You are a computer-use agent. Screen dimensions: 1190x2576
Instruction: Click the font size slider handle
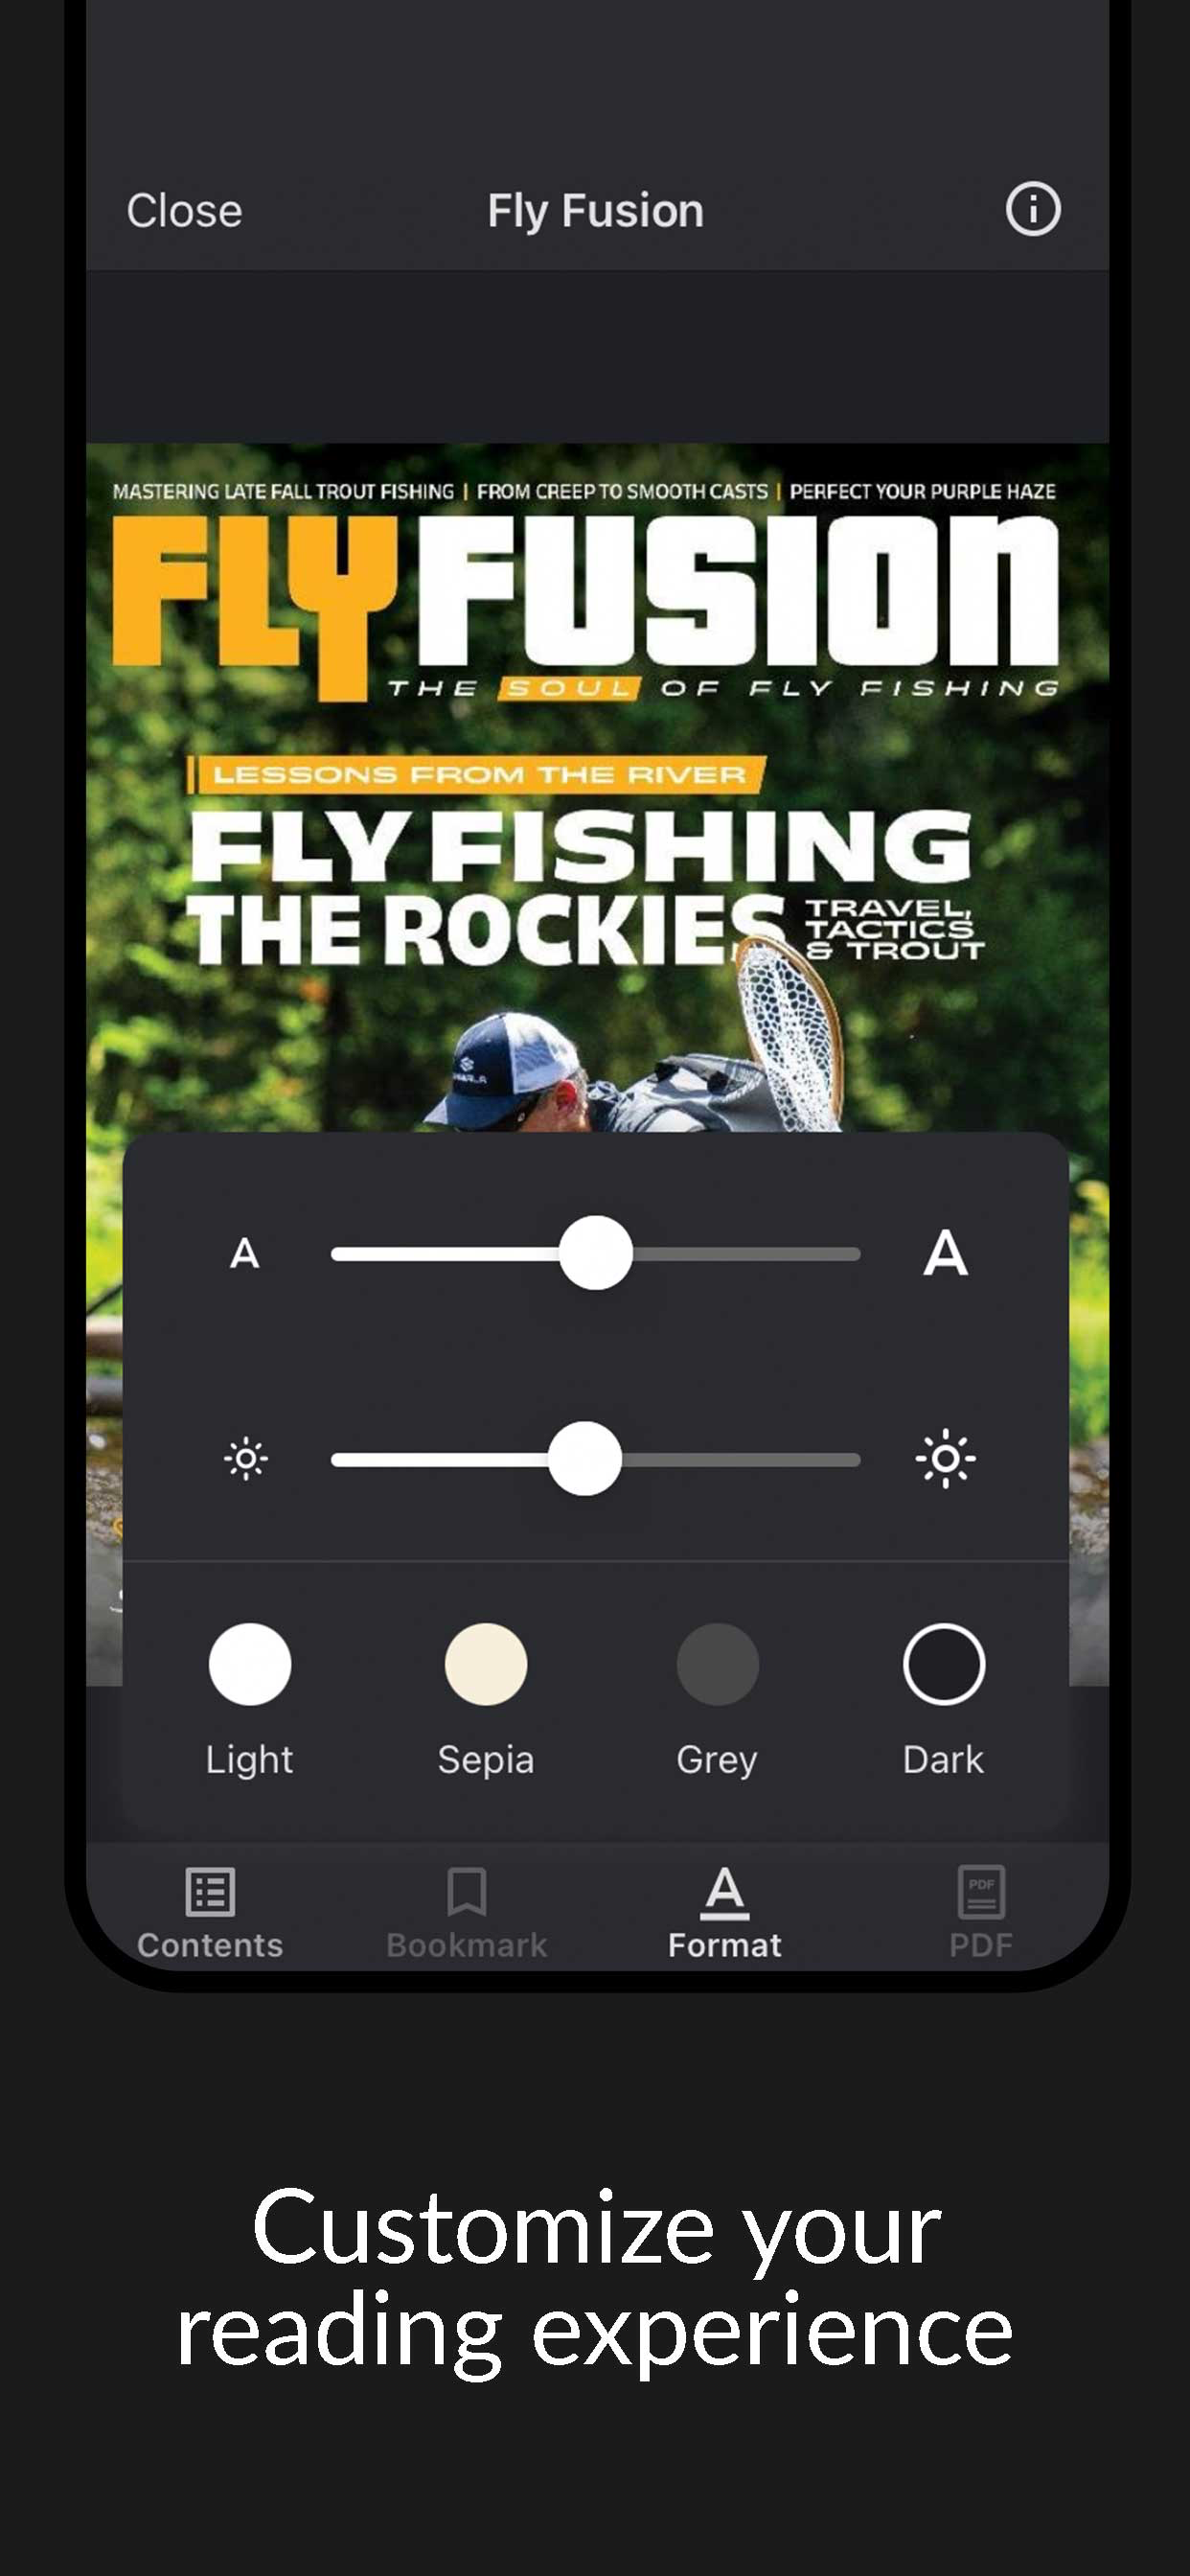point(596,1253)
